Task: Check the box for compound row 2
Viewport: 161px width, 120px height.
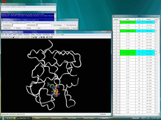Action: 156,25
